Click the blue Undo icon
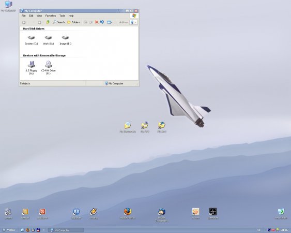 102,22
